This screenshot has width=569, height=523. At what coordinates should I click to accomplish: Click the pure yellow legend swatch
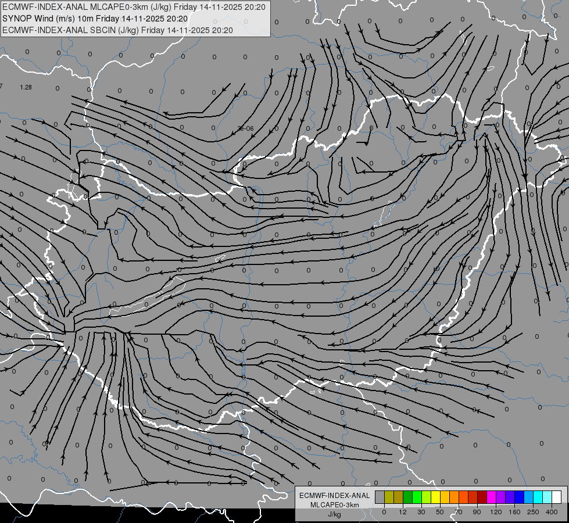(x=435, y=497)
